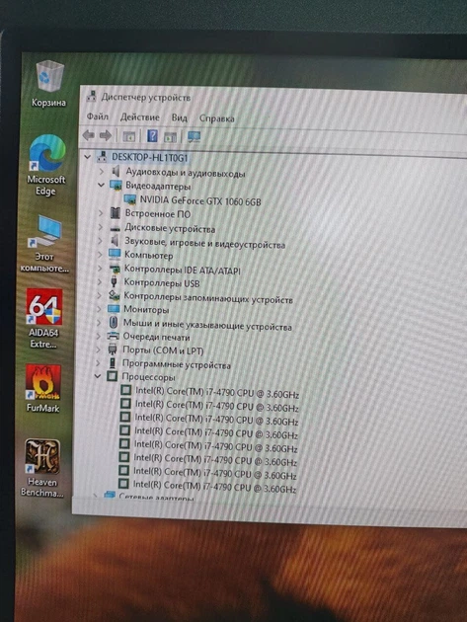Click the scan for hardware changes monitor icon

tap(195, 137)
